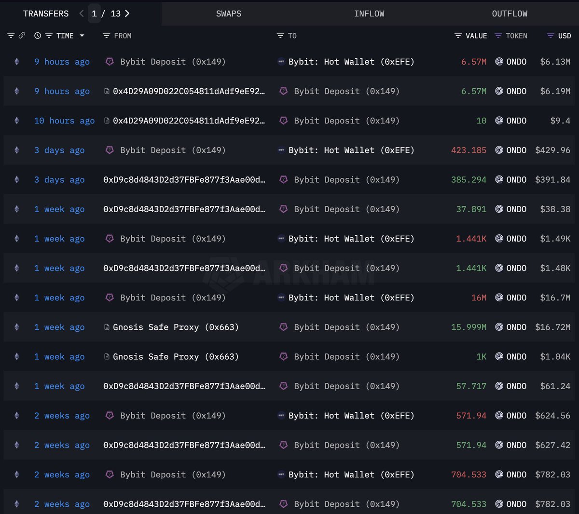Open the FROM column filter

point(107,36)
